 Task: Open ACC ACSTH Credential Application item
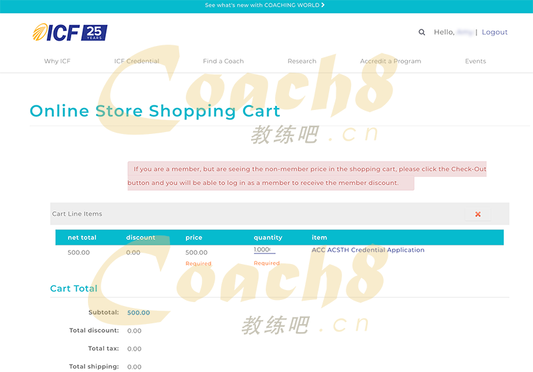tap(368, 250)
